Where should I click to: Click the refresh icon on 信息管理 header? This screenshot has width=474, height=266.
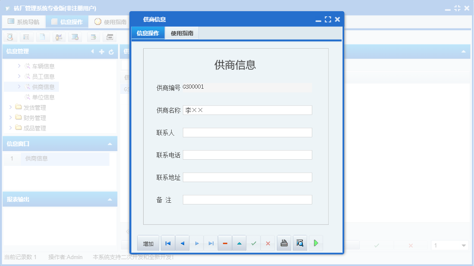point(111,51)
